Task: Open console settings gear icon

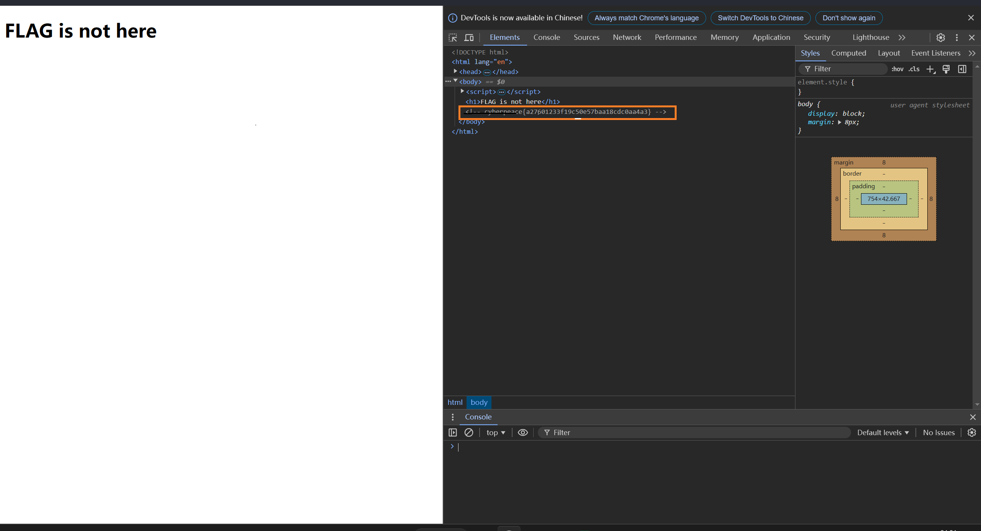Action: 971,432
